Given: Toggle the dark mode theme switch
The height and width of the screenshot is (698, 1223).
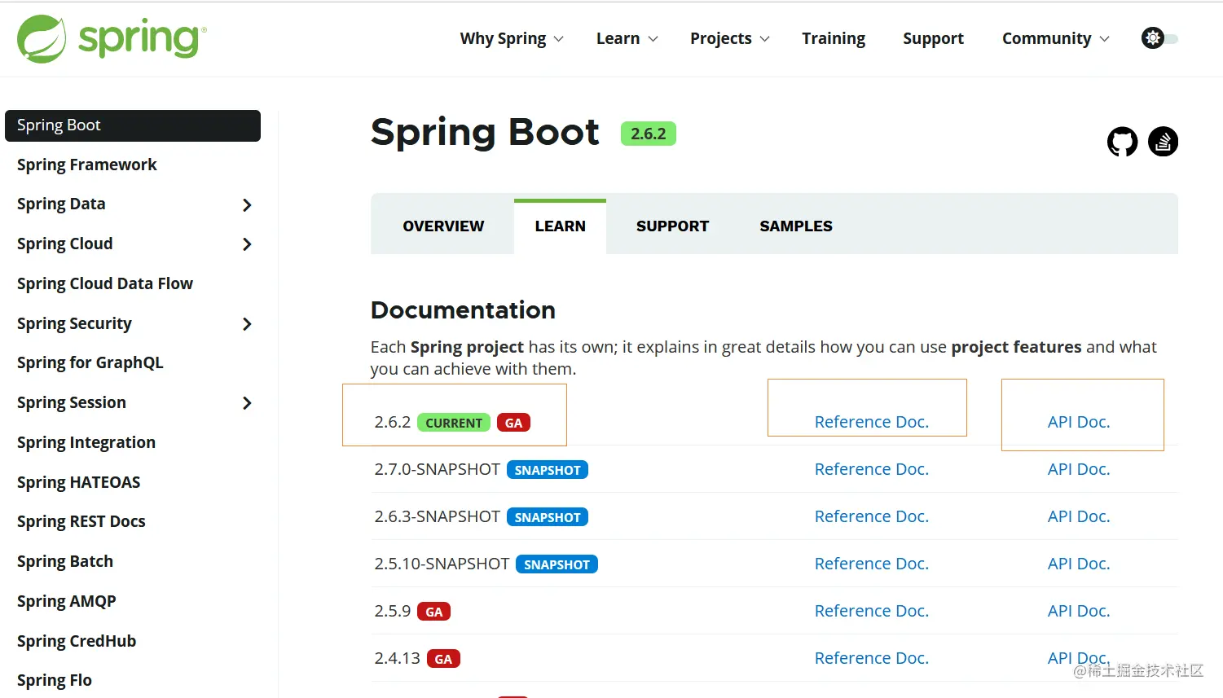Looking at the screenshot, I should 1159,38.
